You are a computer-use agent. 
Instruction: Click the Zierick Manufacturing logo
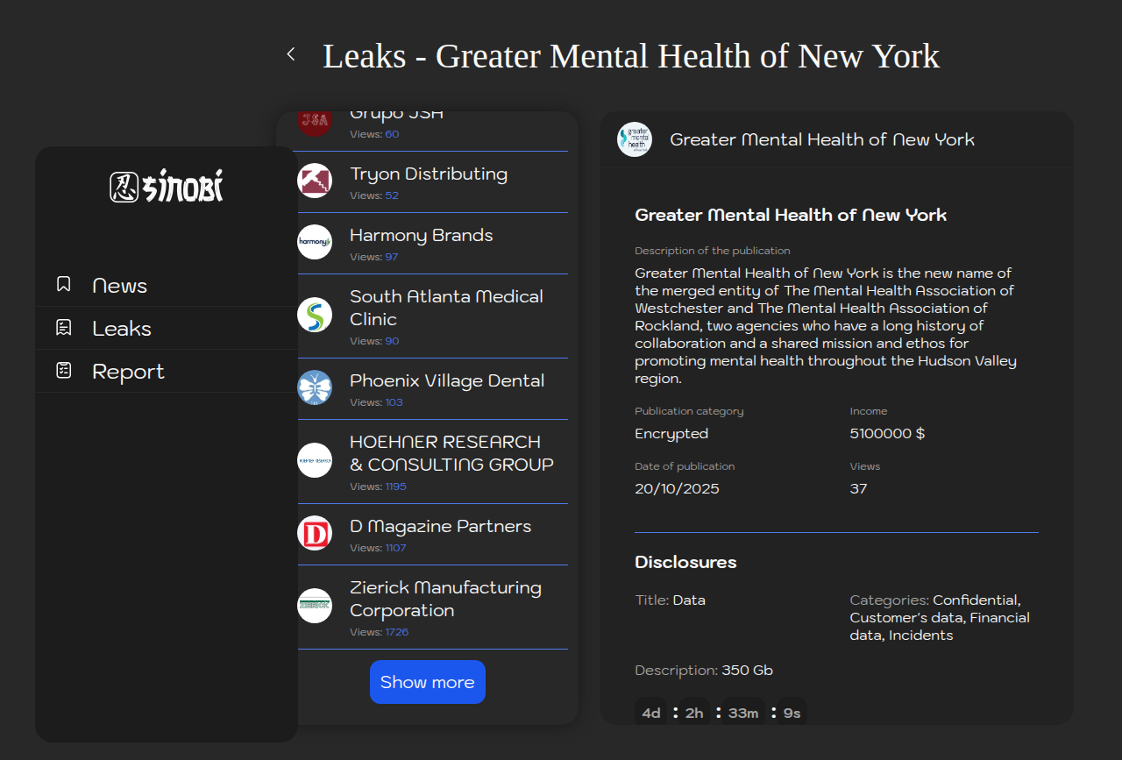click(315, 606)
